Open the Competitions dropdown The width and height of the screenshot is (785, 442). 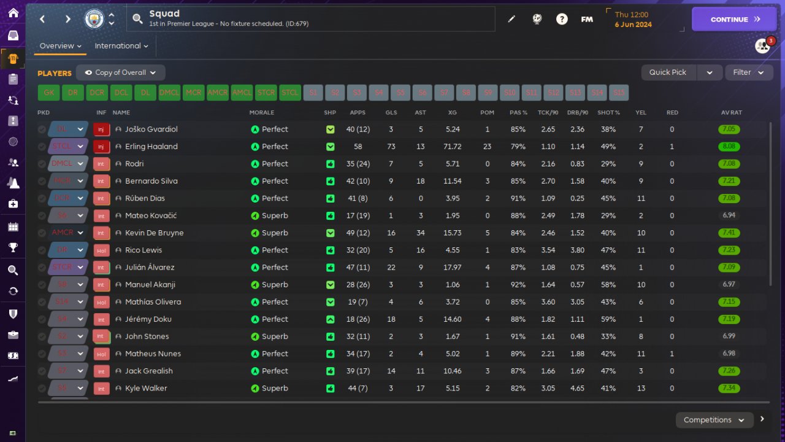tap(714, 420)
